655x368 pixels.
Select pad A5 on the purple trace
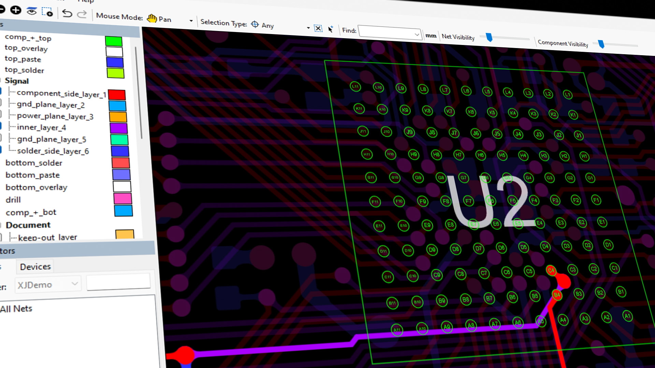(x=541, y=321)
